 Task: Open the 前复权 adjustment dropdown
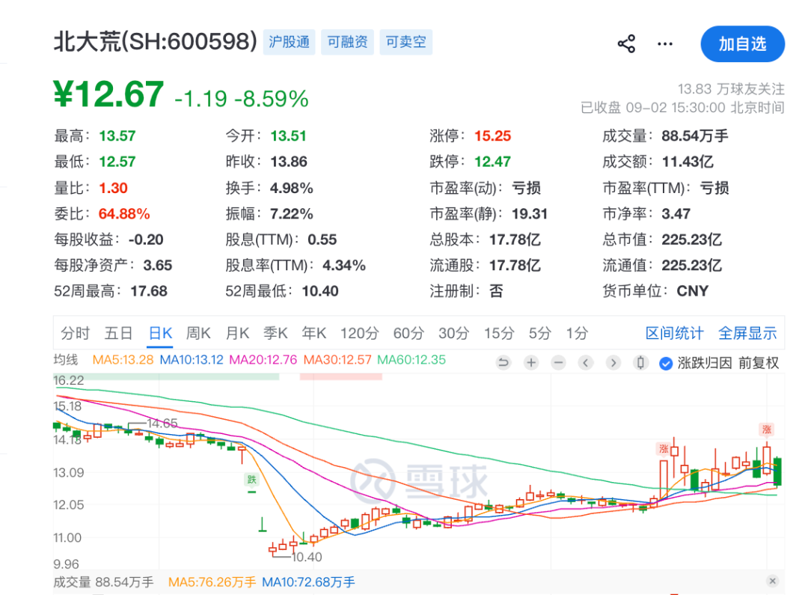click(x=759, y=363)
